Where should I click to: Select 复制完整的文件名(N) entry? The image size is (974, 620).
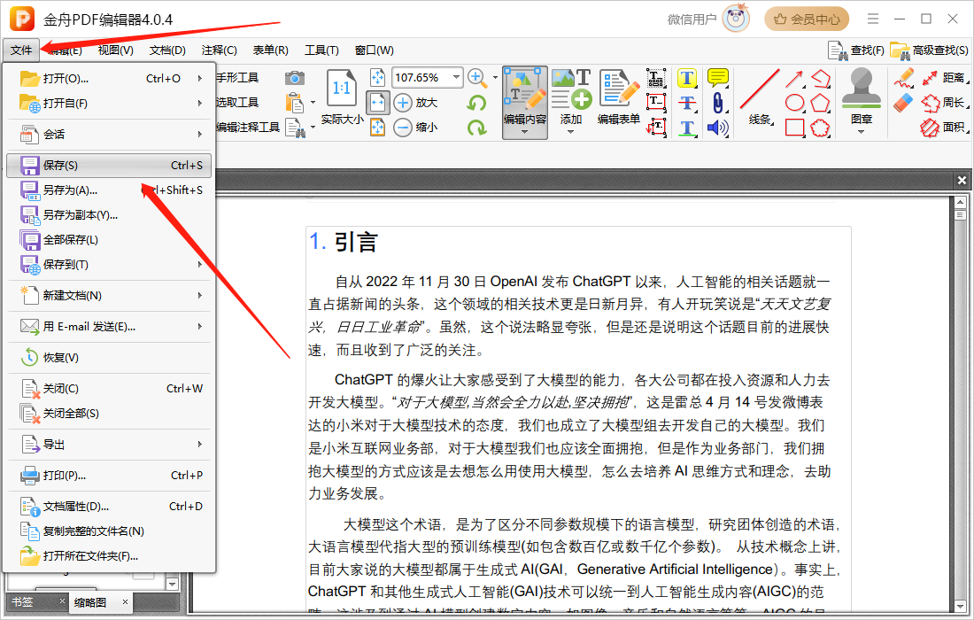click(109, 531)
